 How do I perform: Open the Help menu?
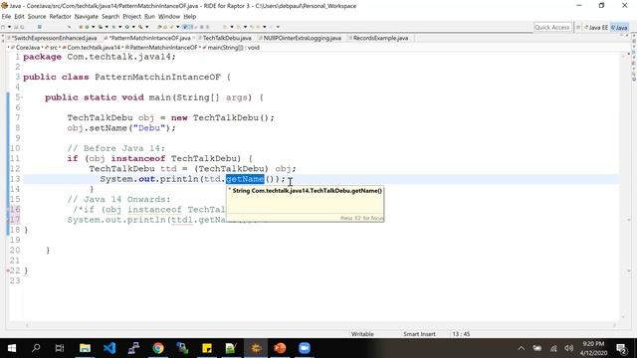(190, 17)
